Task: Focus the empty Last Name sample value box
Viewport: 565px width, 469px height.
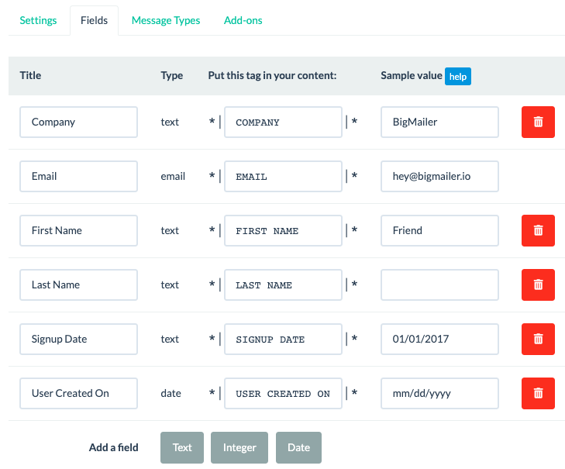Action: [439, 285]
